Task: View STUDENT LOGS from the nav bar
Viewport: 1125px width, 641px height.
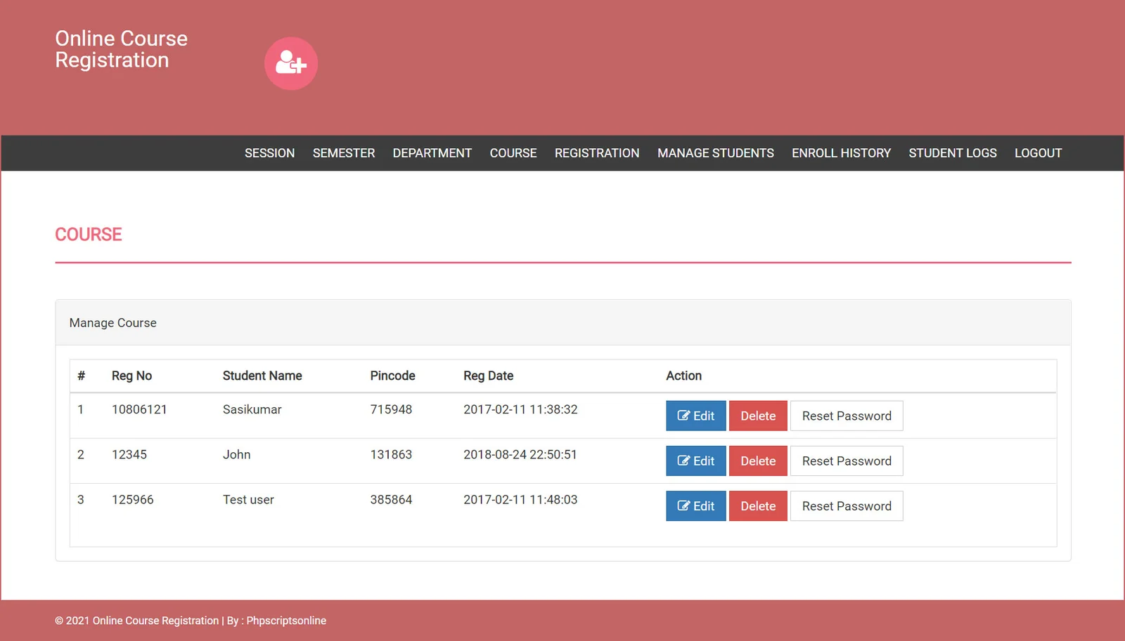Action: pos(953,153)
